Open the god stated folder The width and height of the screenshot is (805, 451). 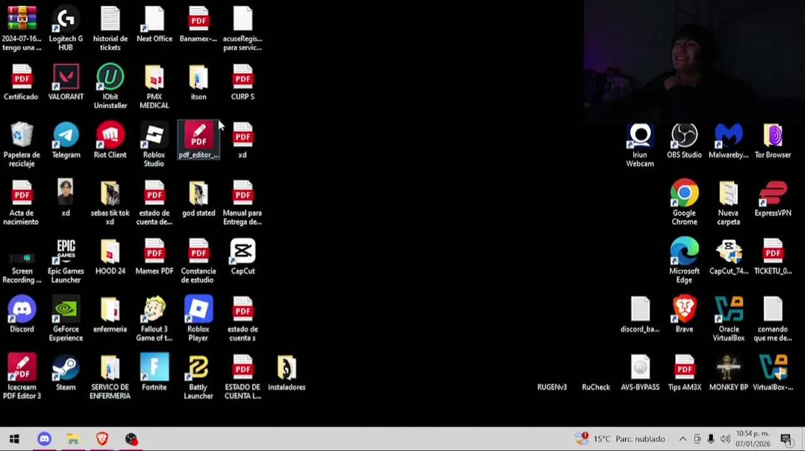[x=198, y=199]
